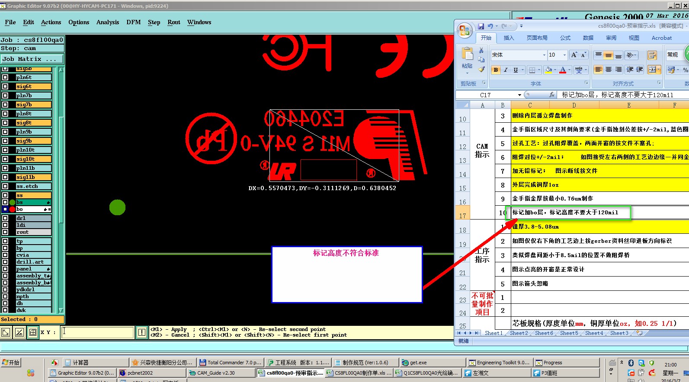Viewport: 689px width, 382px height.
Task: Open the cell borders dropdown arrow
Action: tap(540, 70)
